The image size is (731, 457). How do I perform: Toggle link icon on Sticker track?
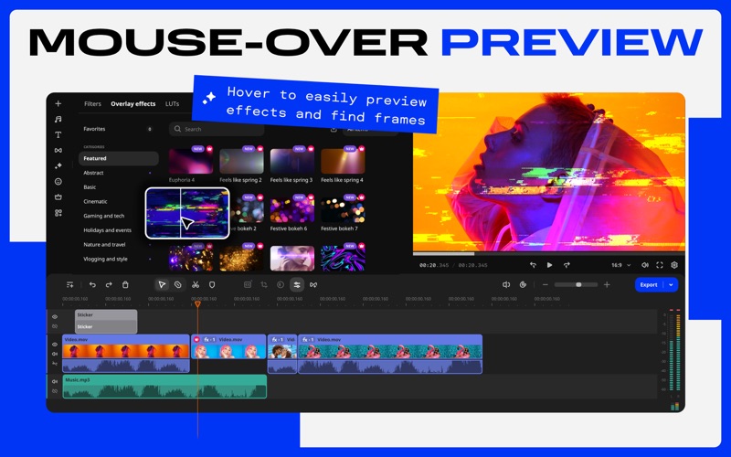55,326
